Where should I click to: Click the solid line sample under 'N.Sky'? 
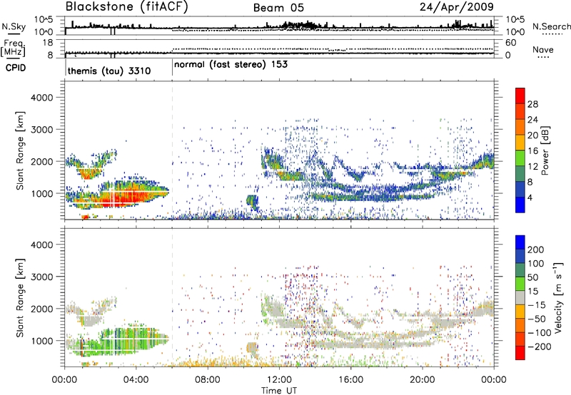click(x=14, y=34)
